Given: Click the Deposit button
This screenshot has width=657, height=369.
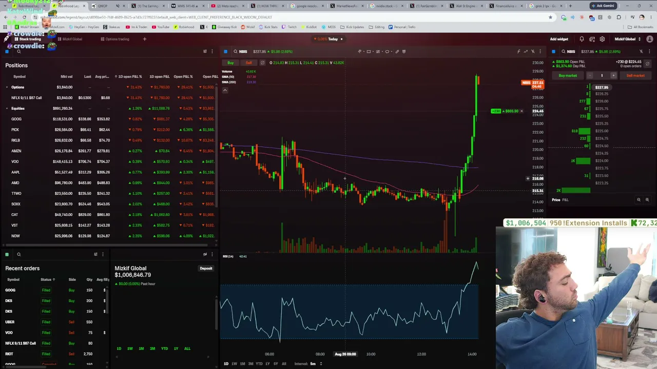Looking at the screenshot, I should coord(206,268).
